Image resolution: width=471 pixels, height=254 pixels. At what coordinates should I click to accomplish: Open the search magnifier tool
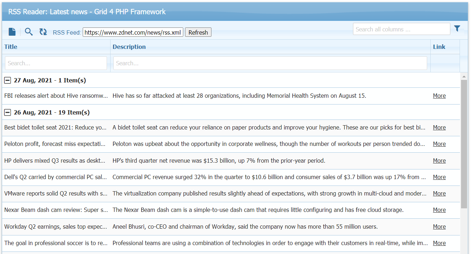point(29,32)
